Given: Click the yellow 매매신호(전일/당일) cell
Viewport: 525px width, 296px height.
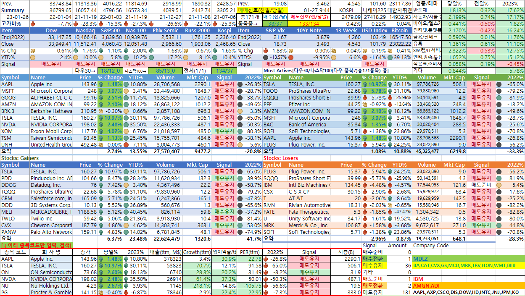Looking at the screenshot, I should [x=263, y=10].
